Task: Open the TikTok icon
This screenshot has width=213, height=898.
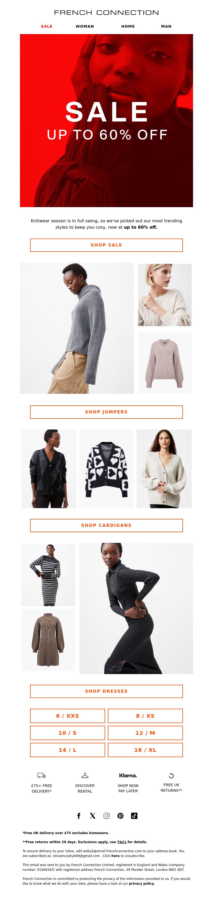Action: [x=134, y=816]
